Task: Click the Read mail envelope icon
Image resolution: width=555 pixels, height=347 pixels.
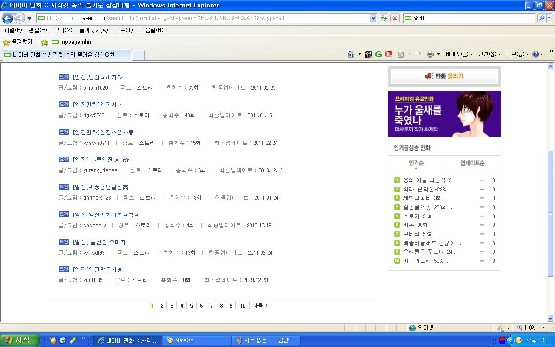Action: coord(418,54)
